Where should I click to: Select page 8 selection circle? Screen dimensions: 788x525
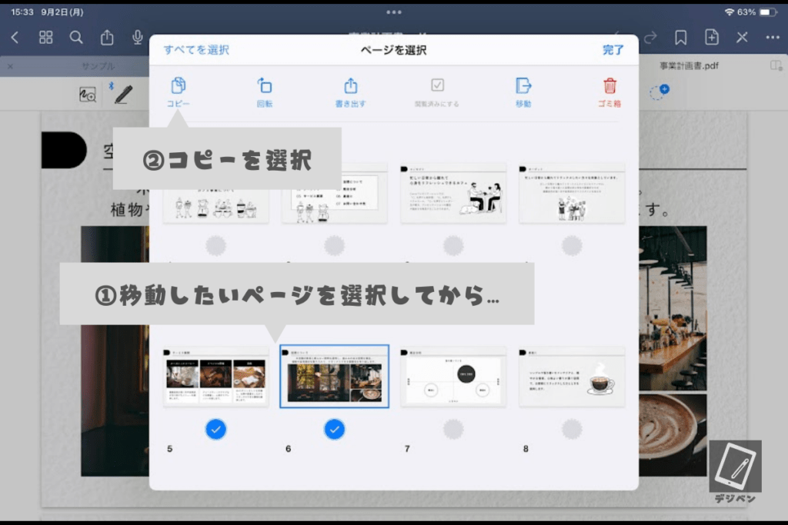point(572,429)
